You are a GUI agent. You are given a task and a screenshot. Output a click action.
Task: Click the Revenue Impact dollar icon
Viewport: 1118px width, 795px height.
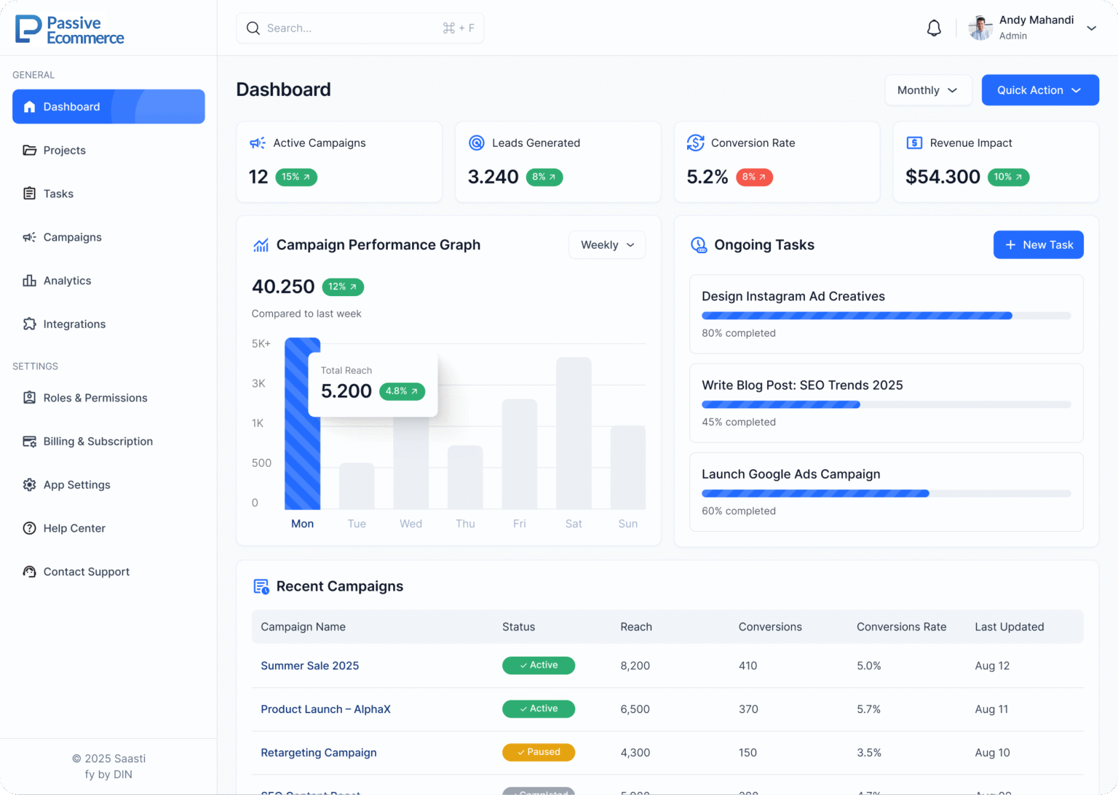coord(914,143)
